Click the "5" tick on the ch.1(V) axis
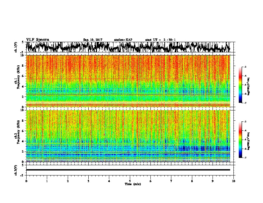The width and height of the screenshot is (263, 203). coord(23,42)
